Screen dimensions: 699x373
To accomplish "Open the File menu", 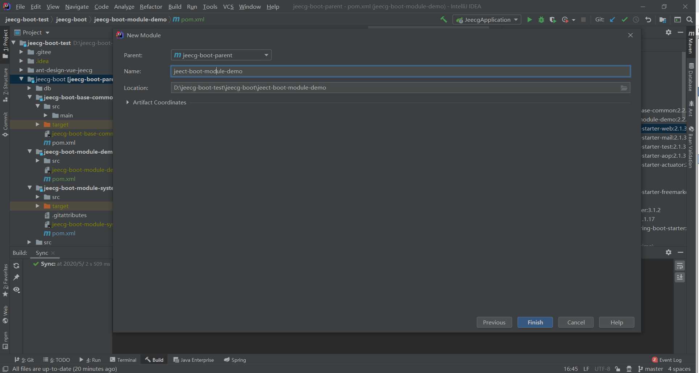I will pos(20,7).
